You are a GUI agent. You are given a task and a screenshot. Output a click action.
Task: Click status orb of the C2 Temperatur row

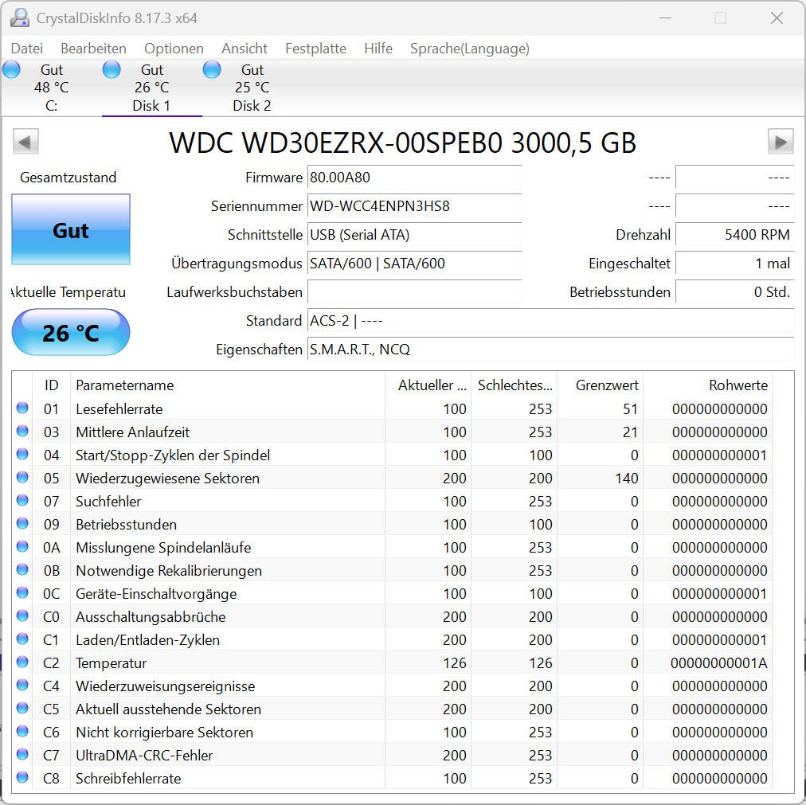coord(22,662)
